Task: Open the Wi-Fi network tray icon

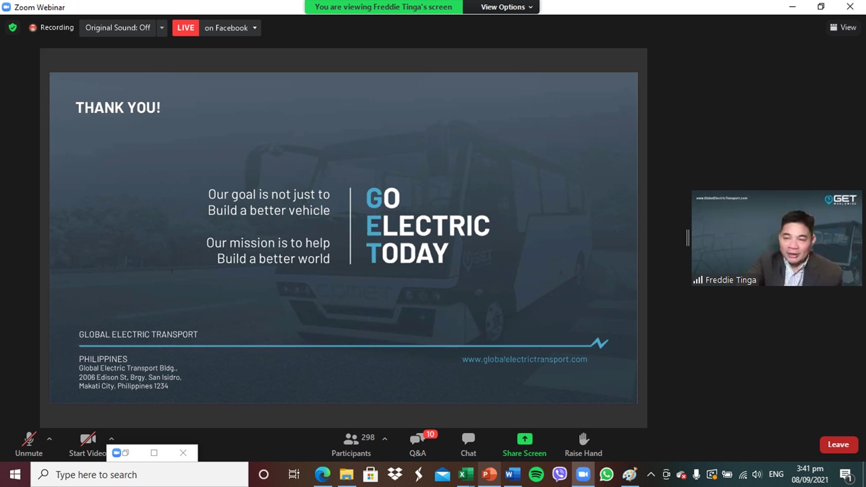Action: pyautogui.click(x=743, y=474)
